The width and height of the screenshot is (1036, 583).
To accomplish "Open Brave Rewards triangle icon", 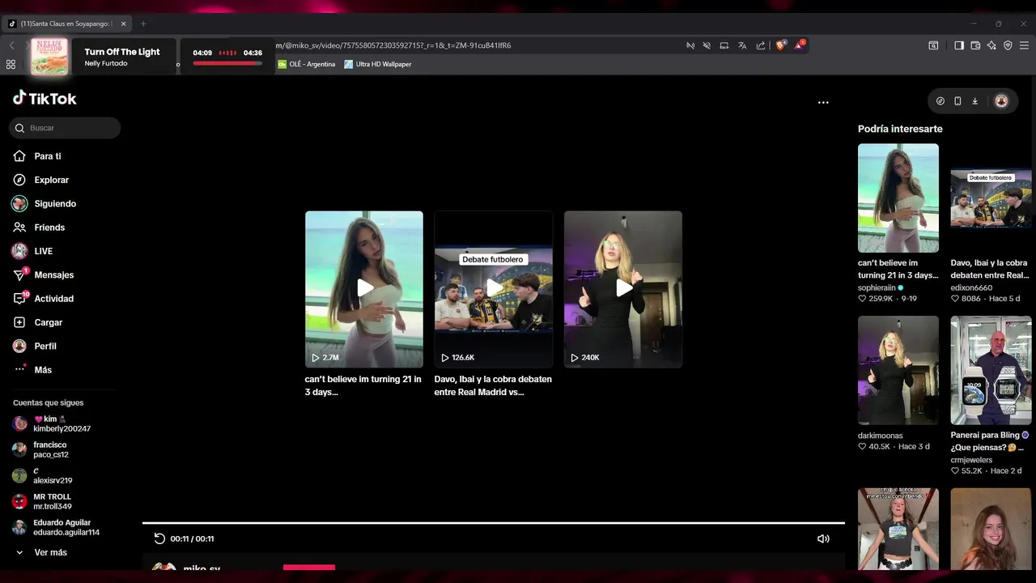I will [800, 45].
